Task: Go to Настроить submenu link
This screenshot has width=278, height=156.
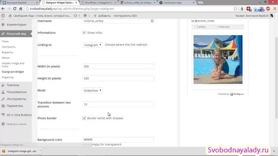Action: pos(9,47)
